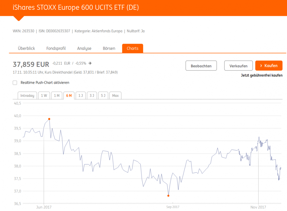The width and height of the screenshot is (287, 211).
Task: Select the 6 M chart range
Action: [69, 95]
